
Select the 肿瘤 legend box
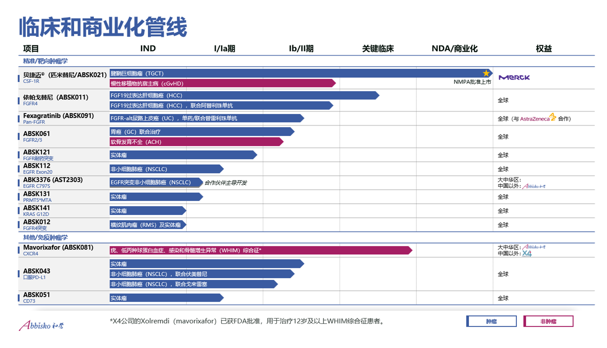(491, 321)
